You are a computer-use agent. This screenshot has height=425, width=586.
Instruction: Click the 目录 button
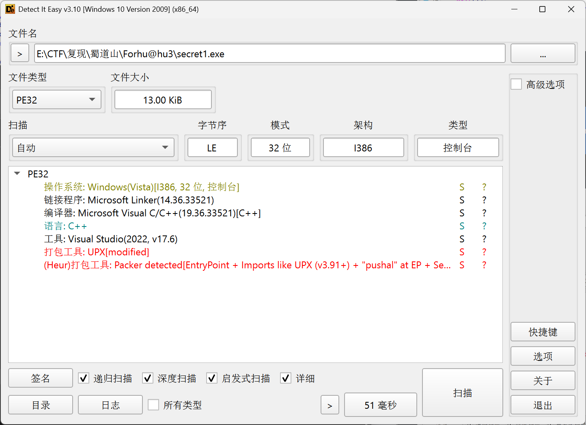point(41,405)
